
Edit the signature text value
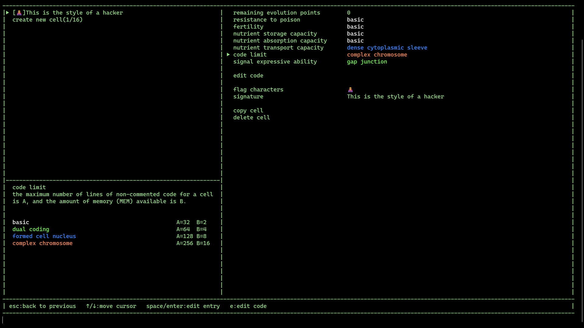[395, 97]
